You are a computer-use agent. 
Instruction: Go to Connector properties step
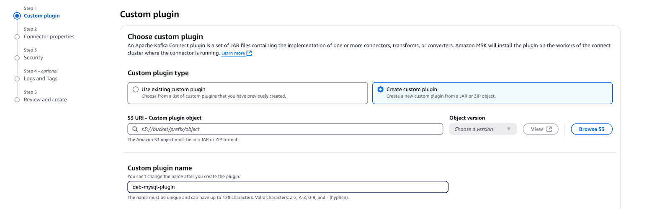pos(49,37)
